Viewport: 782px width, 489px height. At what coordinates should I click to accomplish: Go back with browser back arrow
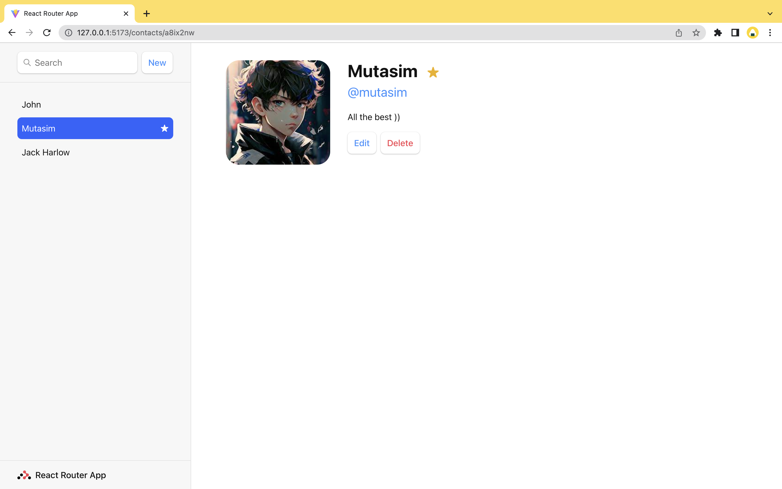pos(12,33)
